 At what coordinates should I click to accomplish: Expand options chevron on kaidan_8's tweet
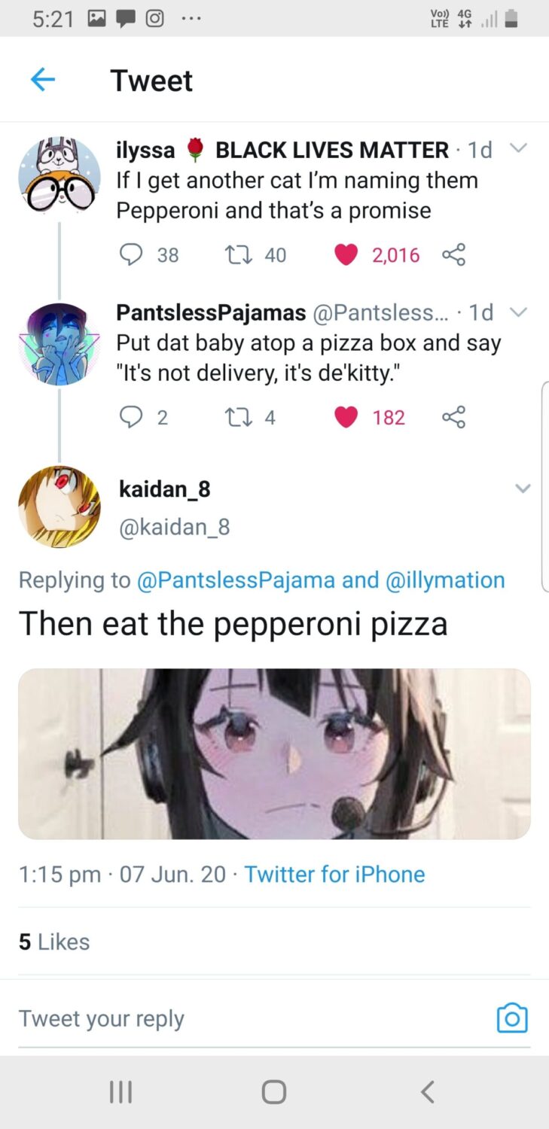coord(523,488)
